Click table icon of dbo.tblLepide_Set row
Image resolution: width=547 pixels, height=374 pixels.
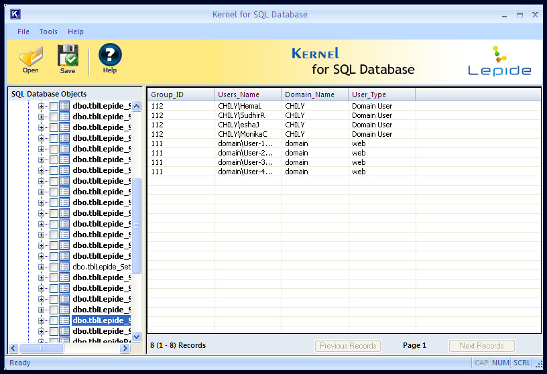tap(64, 267)
